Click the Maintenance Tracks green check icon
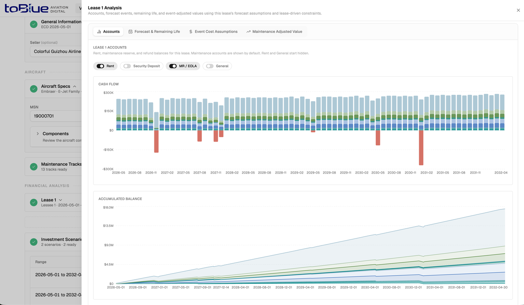This screenshot has height=305, width=524. pyautogui.click(x=34, y=167)
